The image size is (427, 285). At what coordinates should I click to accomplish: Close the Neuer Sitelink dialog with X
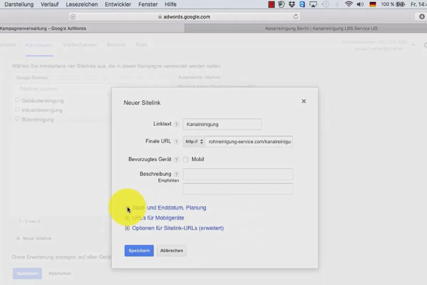click(x=304, y=101)
